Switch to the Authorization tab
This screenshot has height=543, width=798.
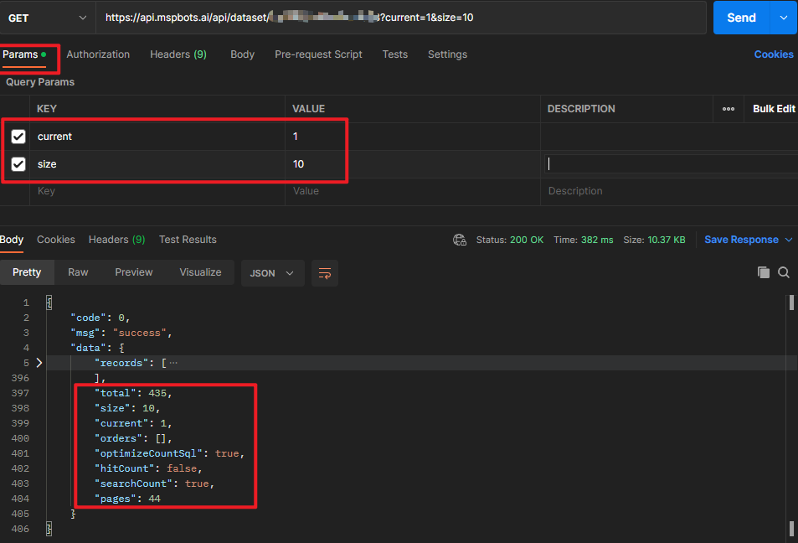pos(98,54)
